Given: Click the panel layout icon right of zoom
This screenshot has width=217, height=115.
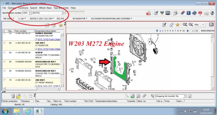Looking at the screenshot, I should coord(211,25).
